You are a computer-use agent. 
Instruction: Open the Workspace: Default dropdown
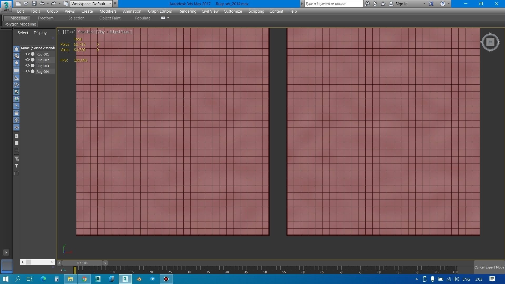(91, 4)
